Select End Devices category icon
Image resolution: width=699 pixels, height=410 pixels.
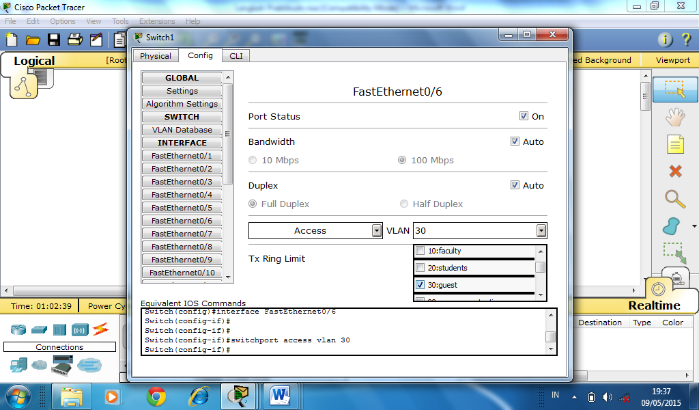pyautogui.click(x=18, y=365)
